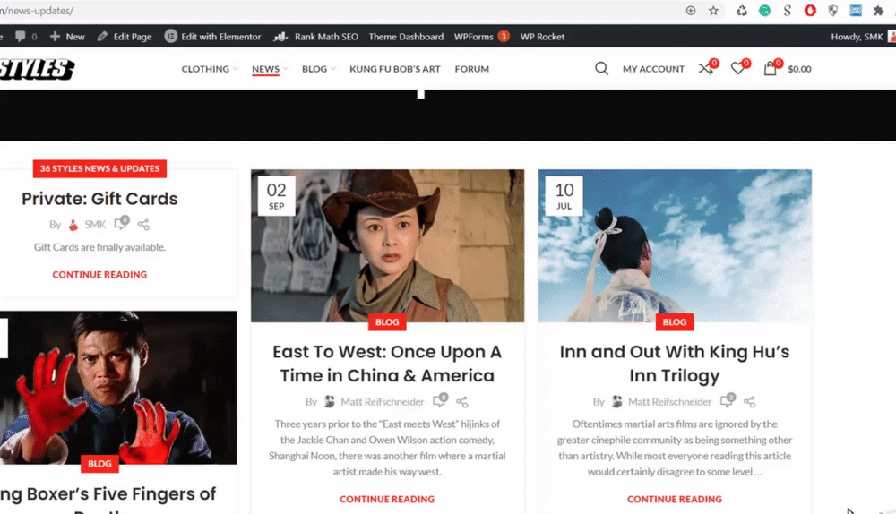The image size is (896, 514).
Task: Bookmark page with the star icon
Action: (713, 10)
